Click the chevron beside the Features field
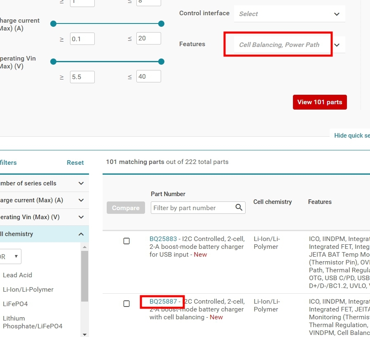 pyautogui.click(x=337, y=45)
